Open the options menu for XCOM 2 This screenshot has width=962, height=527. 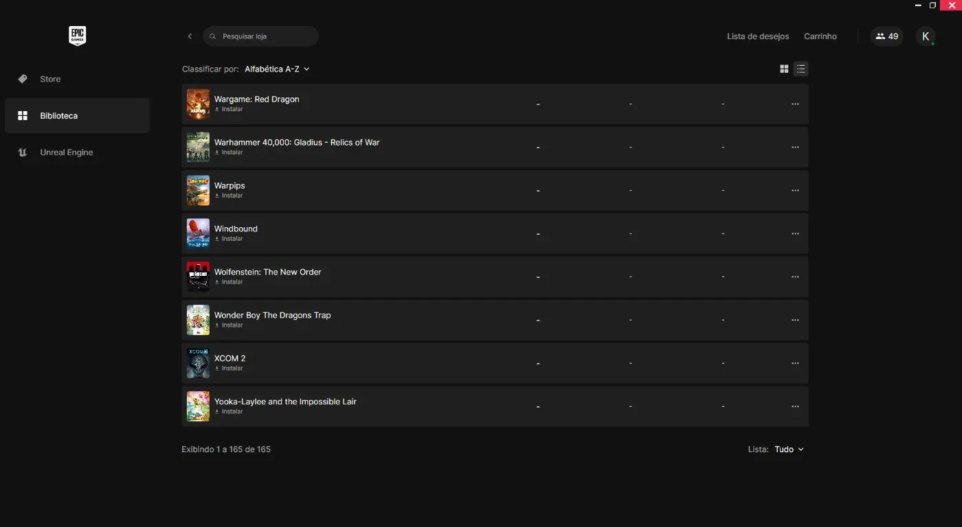point(795,364)
